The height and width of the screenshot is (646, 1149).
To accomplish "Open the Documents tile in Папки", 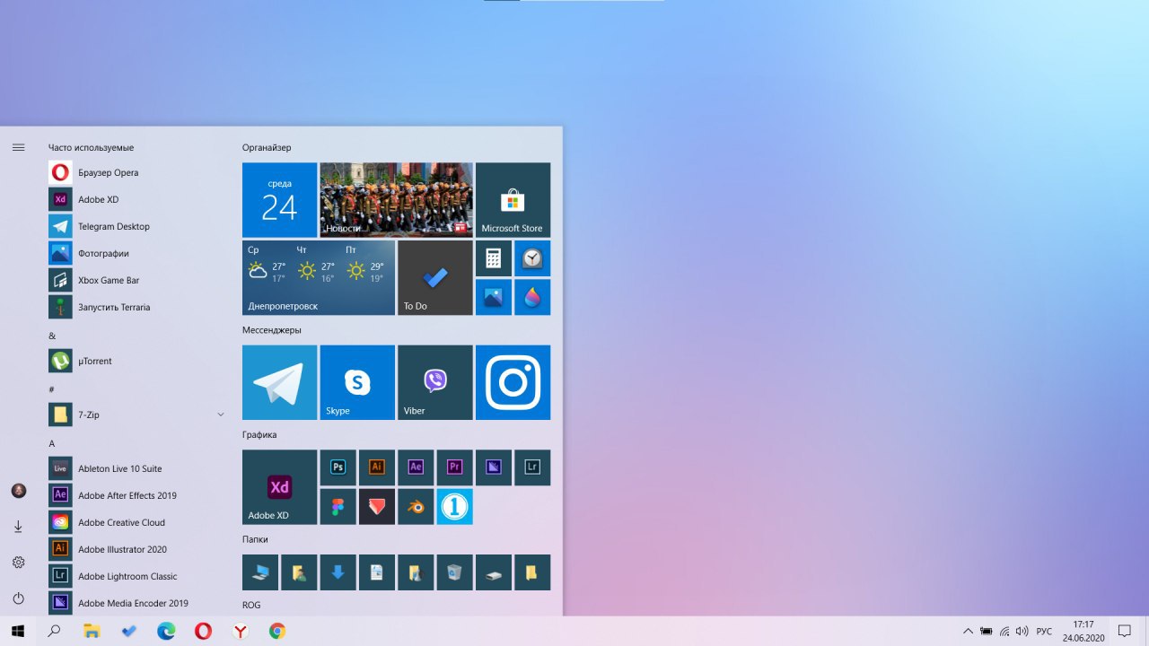I will point(377,572).
